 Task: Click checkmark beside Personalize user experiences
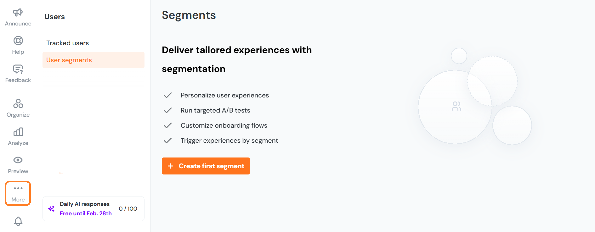[x=168, y=95]
